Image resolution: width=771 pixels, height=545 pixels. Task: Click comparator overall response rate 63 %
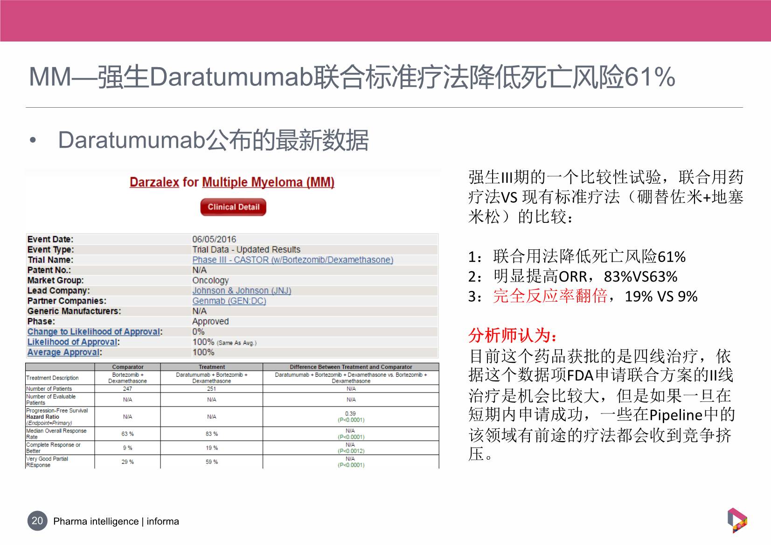pyautogui.click(x=127, y=434)
